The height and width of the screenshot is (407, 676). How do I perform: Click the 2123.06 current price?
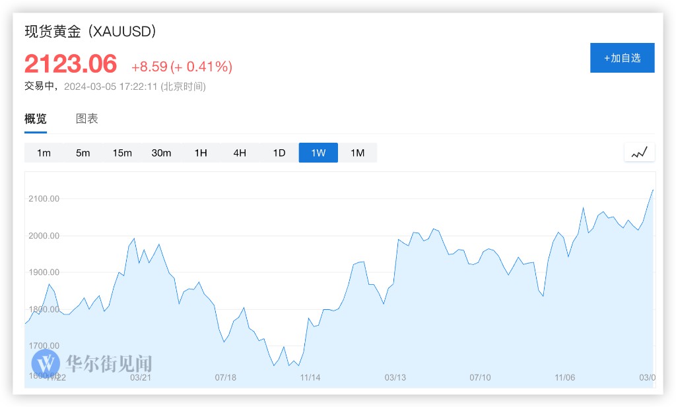[x=71, y=64]
